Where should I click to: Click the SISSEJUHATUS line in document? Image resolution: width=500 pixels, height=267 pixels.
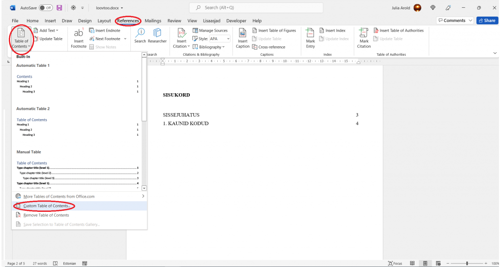261,115
